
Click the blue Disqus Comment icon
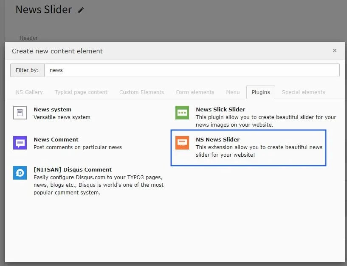(x=20, y=173)
